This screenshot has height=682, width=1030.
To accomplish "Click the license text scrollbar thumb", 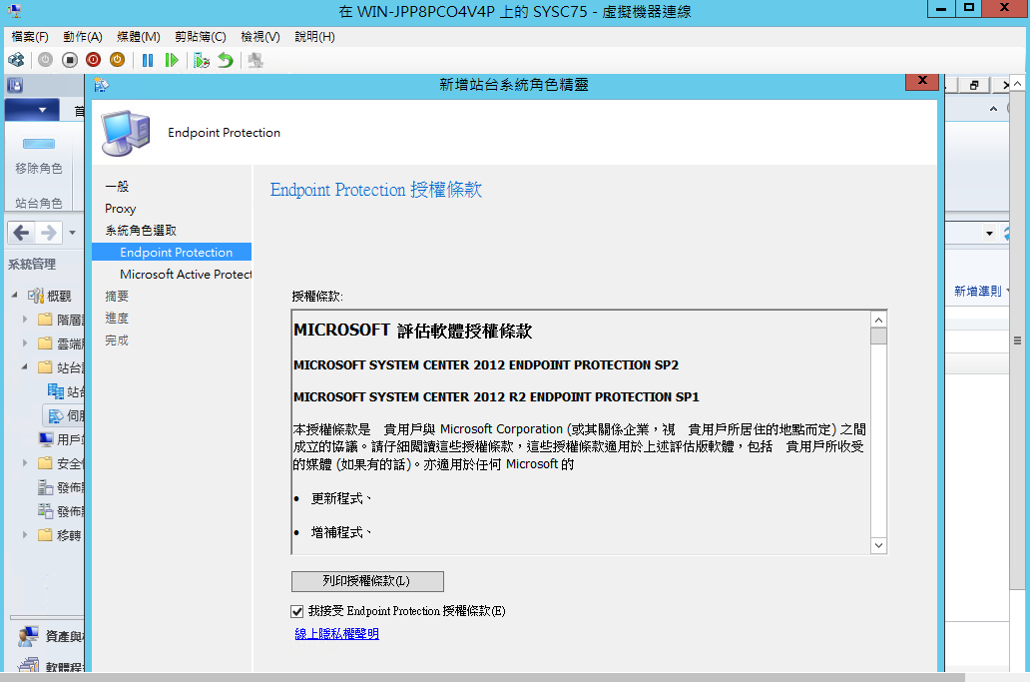I will point(878,337).
